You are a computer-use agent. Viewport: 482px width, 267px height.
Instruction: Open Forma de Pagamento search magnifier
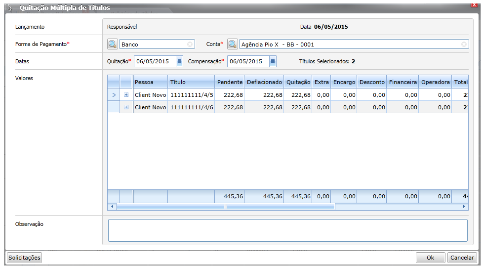113,44
